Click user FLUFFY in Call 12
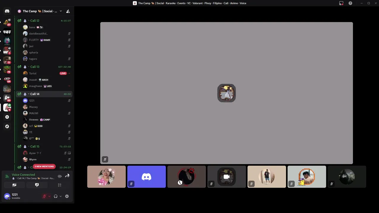Image resolution: width=379 pixels, height=213 pixels. tap(34, 40)
